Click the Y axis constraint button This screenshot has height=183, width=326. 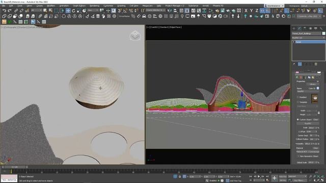point(251,11)
